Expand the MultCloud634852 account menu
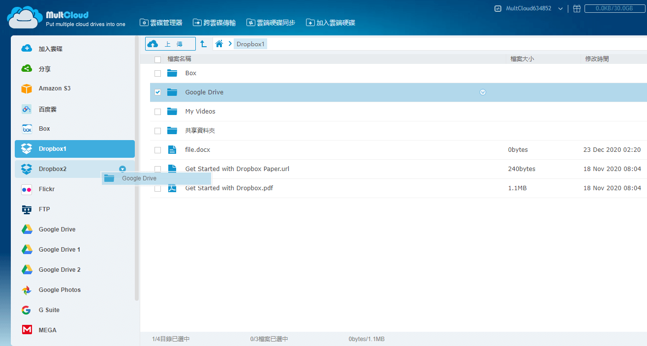Screen dimensions: 647x346 560,9
